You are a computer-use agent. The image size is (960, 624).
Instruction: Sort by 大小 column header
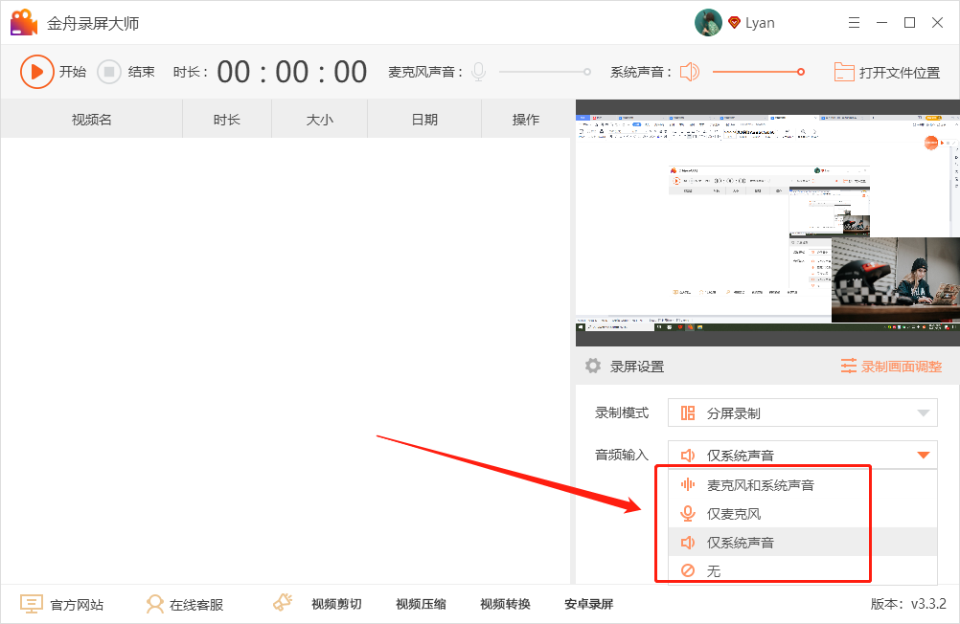click(320, 120)
